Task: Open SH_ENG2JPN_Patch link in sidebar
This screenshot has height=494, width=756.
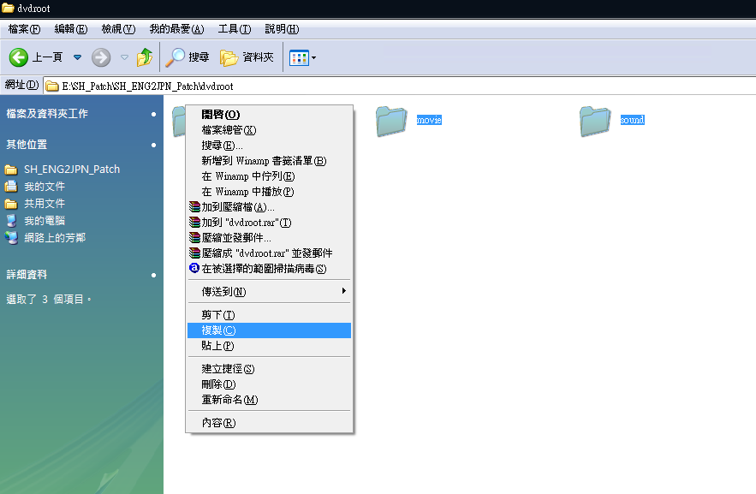Action: click(x=72, y=170)
